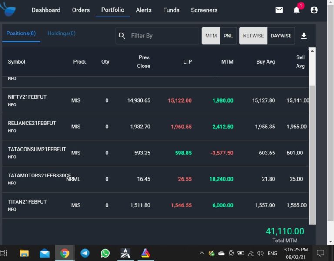Click the positions table scrollbar thumb
The image size is (334, 261).
(312, 155)
